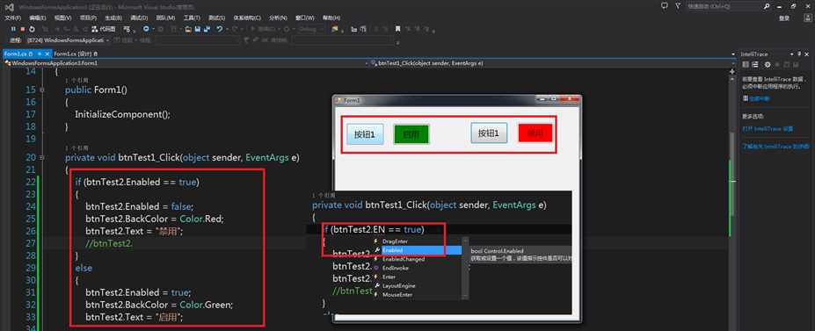This screenshot has height=331, width=815.
Task: Click the Save All stacked disks icon
Action: [x=207, y=29]
